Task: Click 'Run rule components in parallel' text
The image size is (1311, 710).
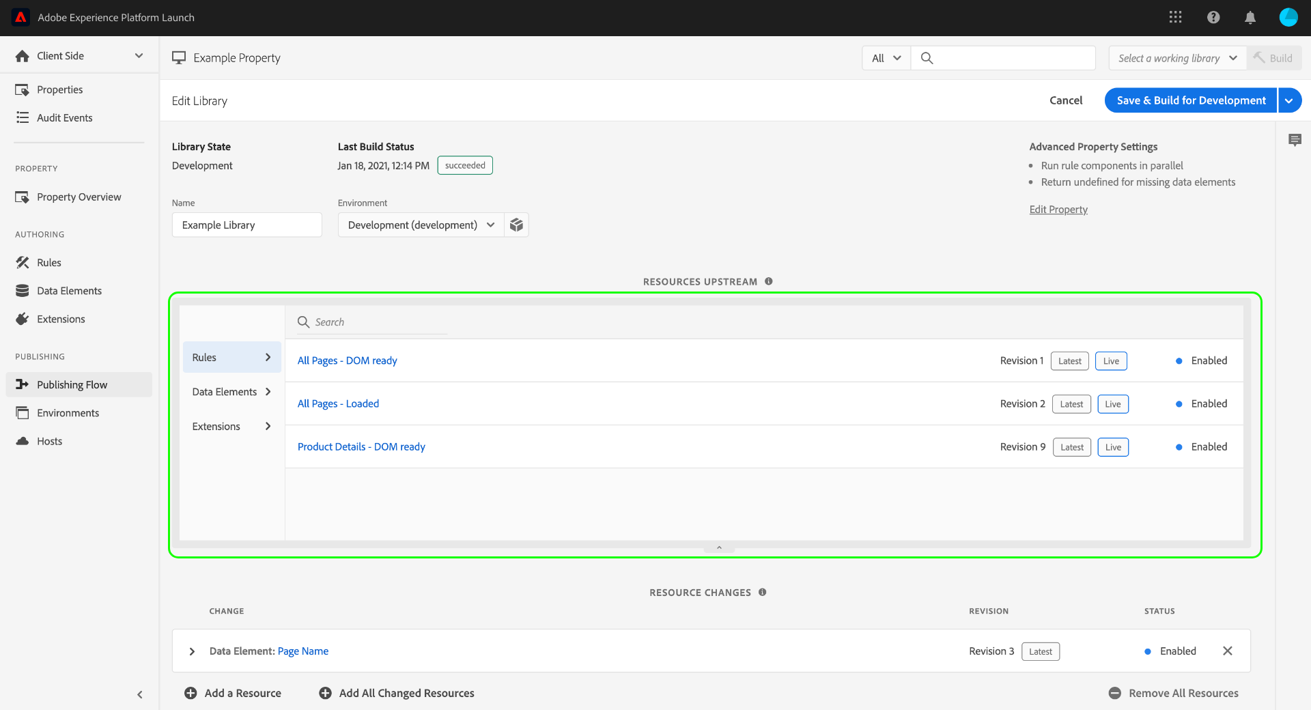Action: [x=1112, y=165]
